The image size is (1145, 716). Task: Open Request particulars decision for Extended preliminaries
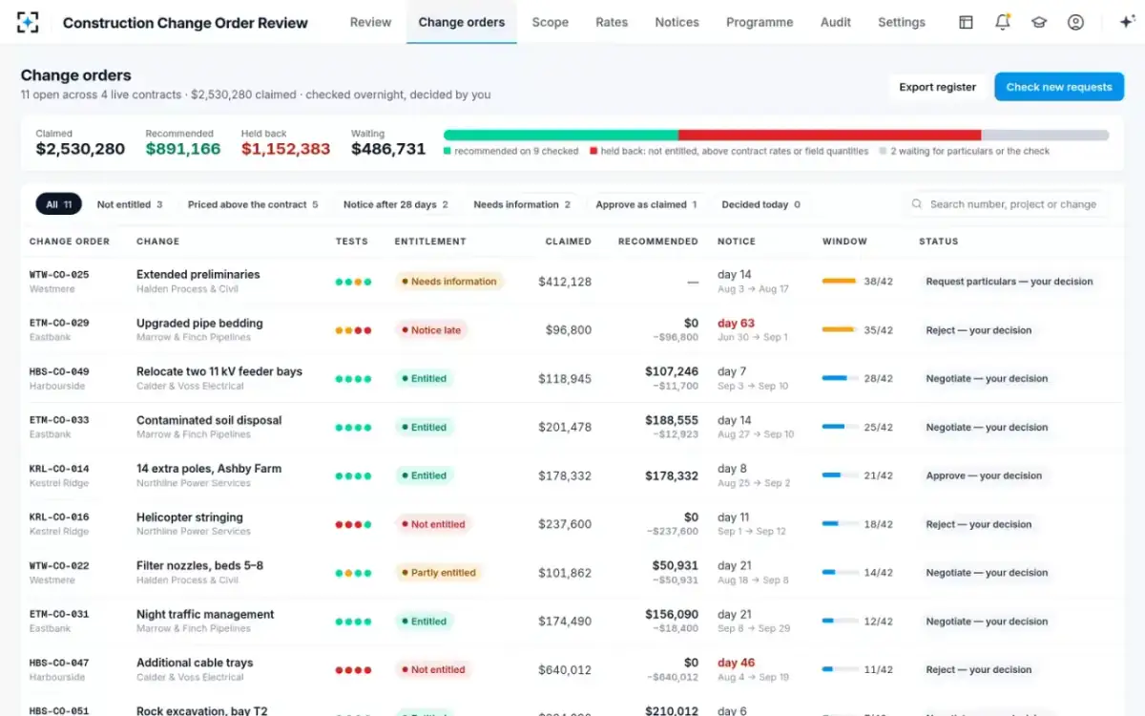(1010, 282)
